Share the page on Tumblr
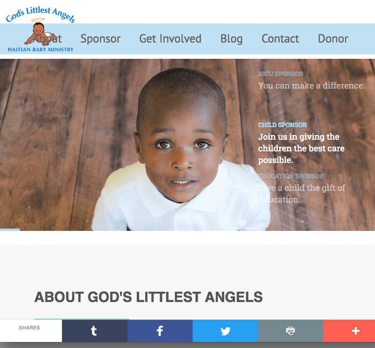Screen dimensions: 375x348 (95, 331)
